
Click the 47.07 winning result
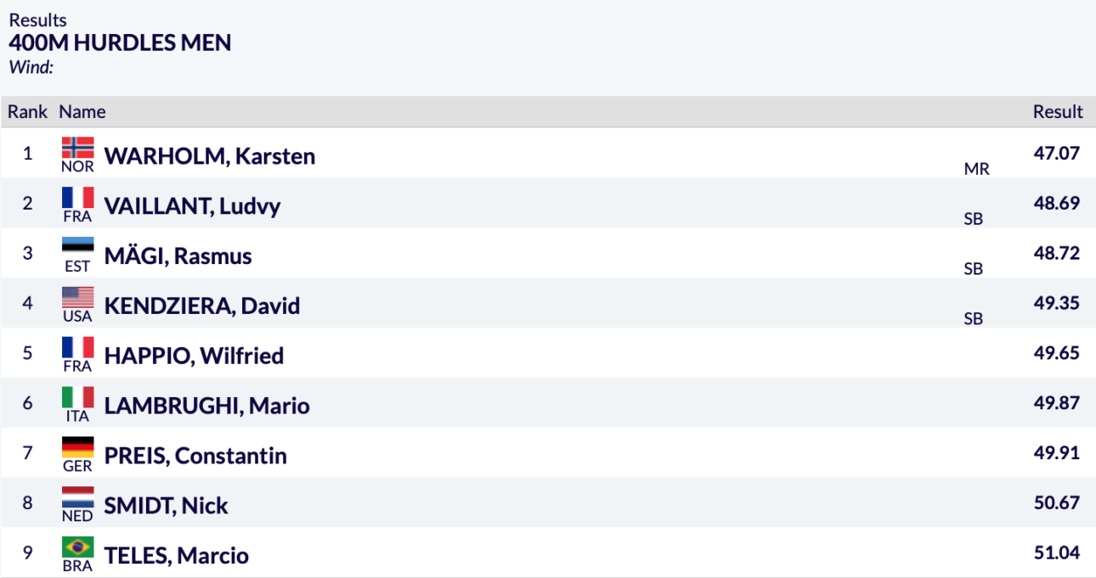1056,153
